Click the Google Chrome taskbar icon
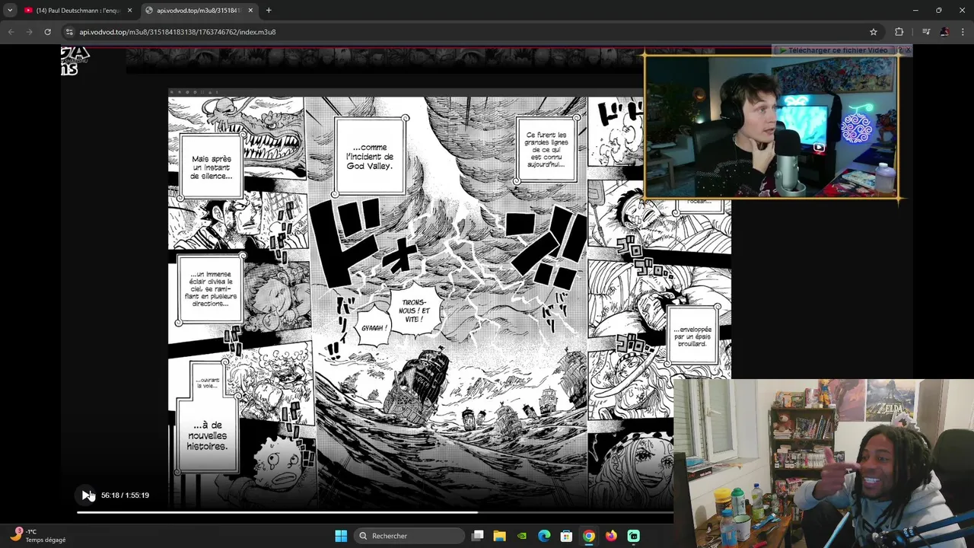The image size is (974, 548). [x=589, y=536]
